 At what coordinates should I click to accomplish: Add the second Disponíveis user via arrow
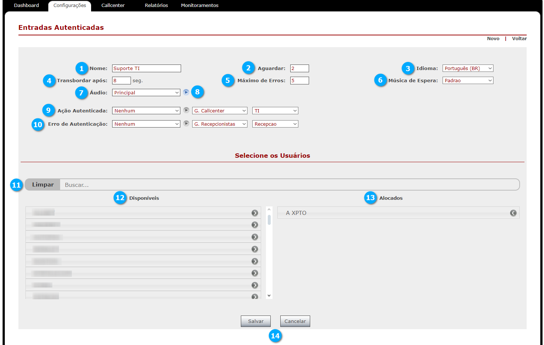(254, 225)
